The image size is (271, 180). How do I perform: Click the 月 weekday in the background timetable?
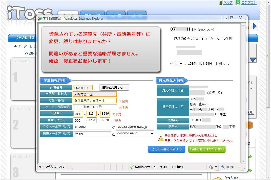20,46
